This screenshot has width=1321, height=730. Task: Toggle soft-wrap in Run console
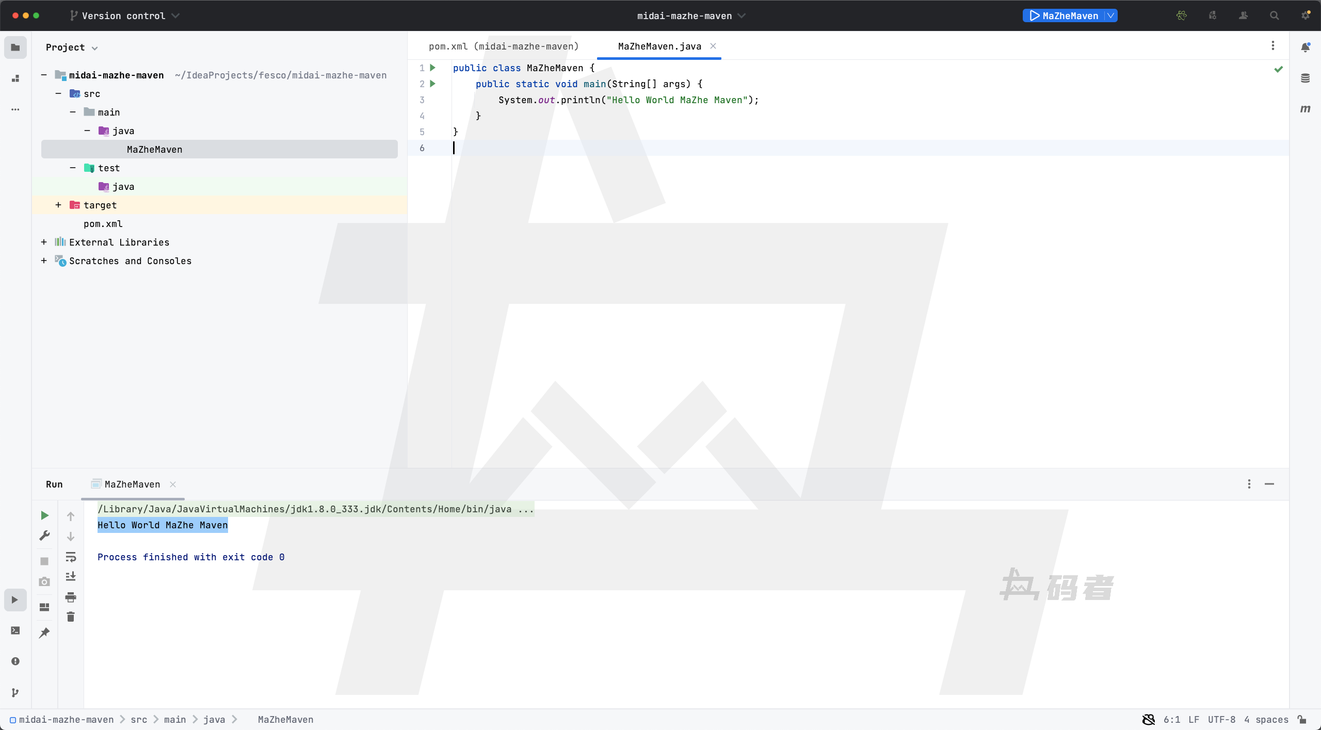point(71,557)
